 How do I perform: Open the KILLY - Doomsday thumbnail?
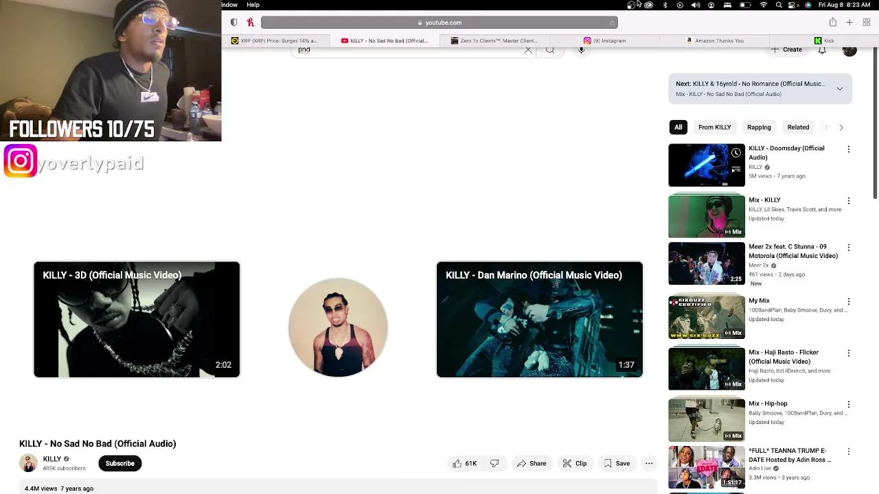point(707,165)
